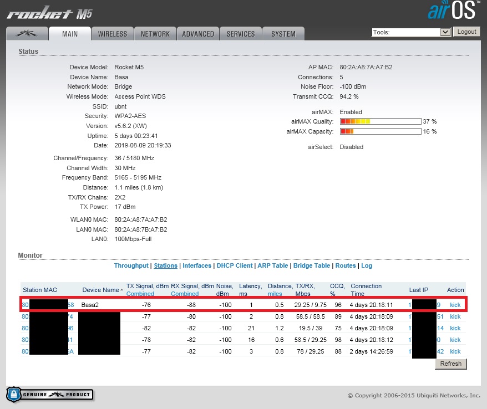Open the ARP Table link
Viewport: 487px width, 409px height.
273,265
